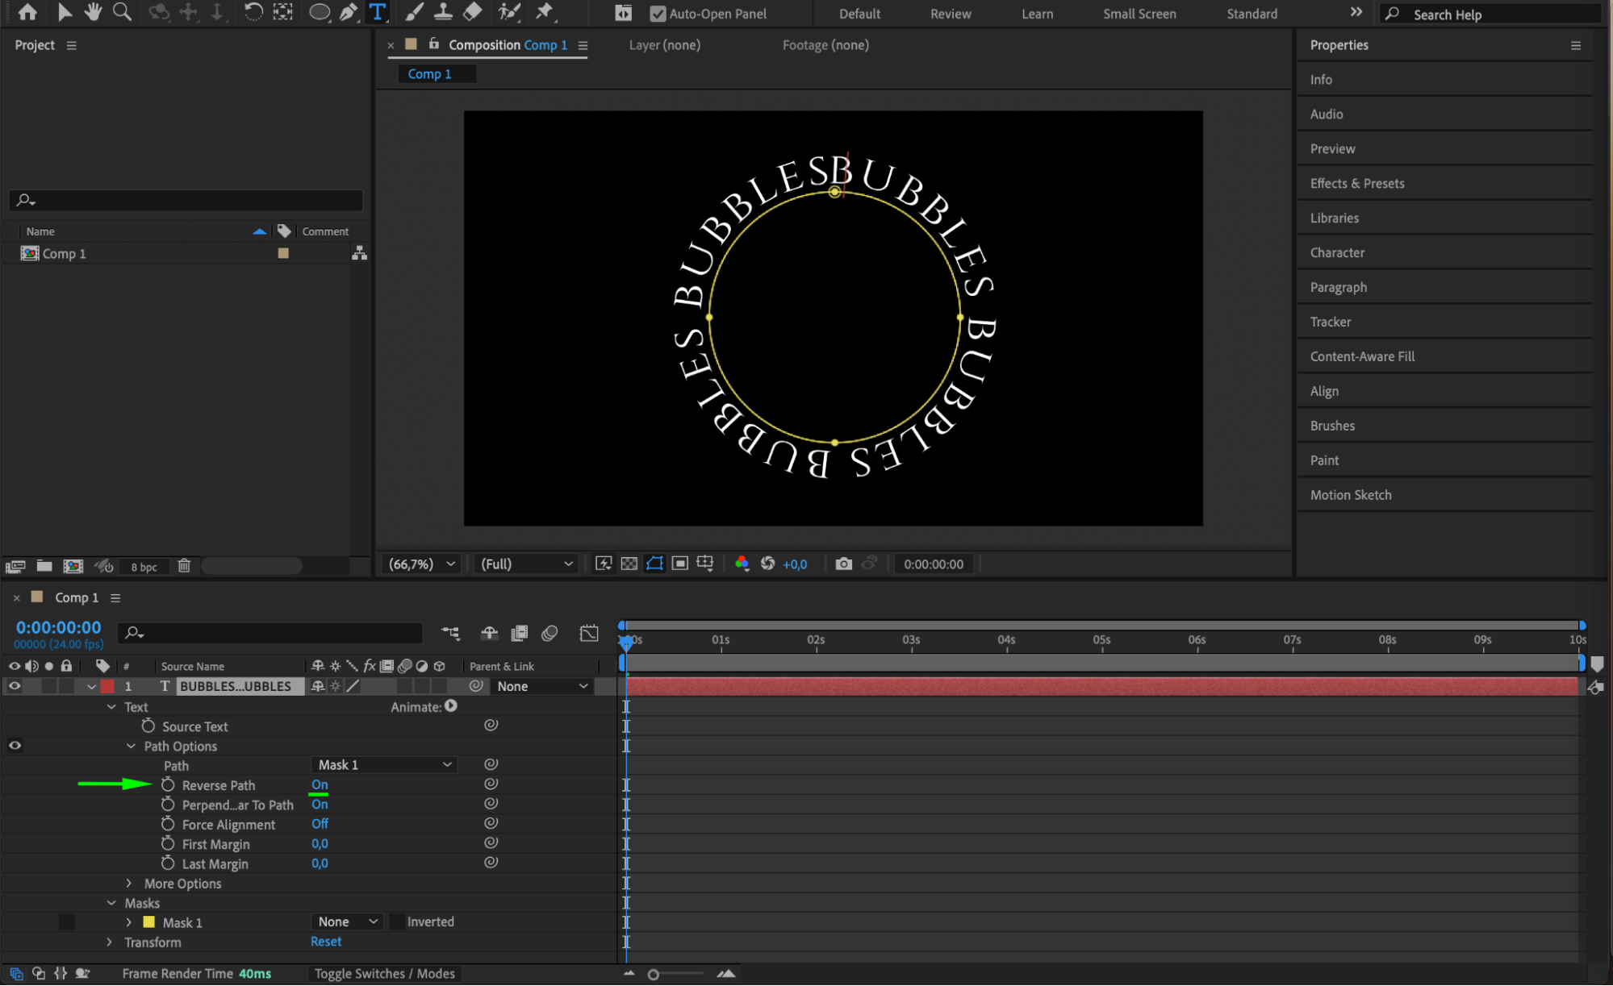Open the Effects & Presets panel

point(1356,183)
